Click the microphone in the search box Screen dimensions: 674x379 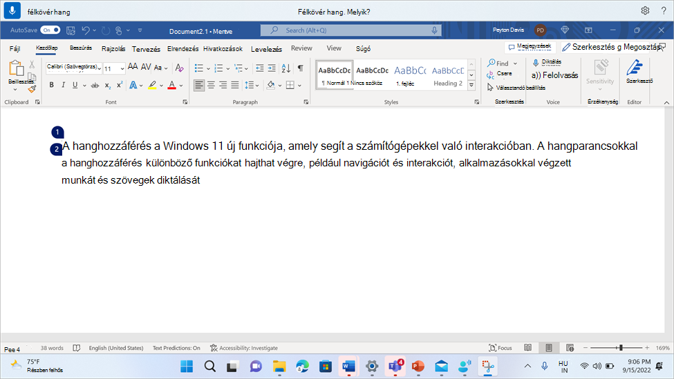click(434, 30)
